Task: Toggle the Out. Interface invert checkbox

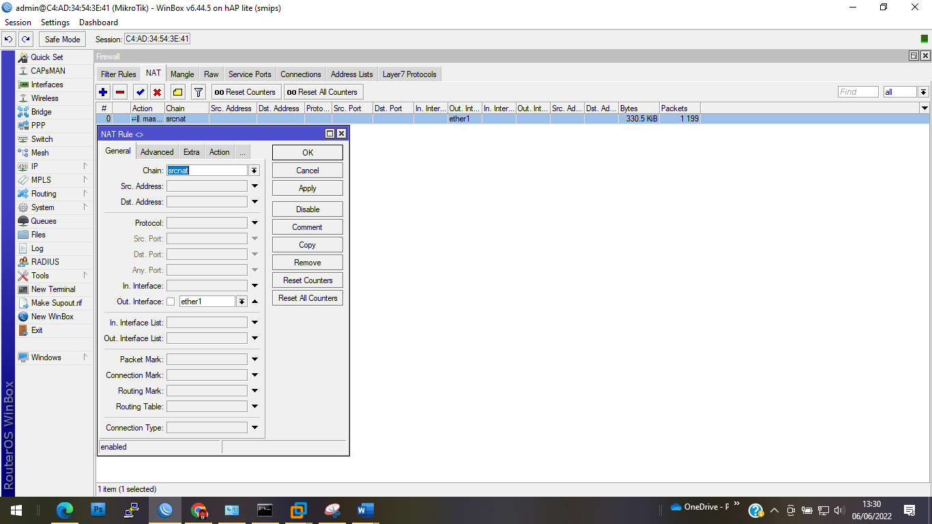Action: tap(171, 302)
